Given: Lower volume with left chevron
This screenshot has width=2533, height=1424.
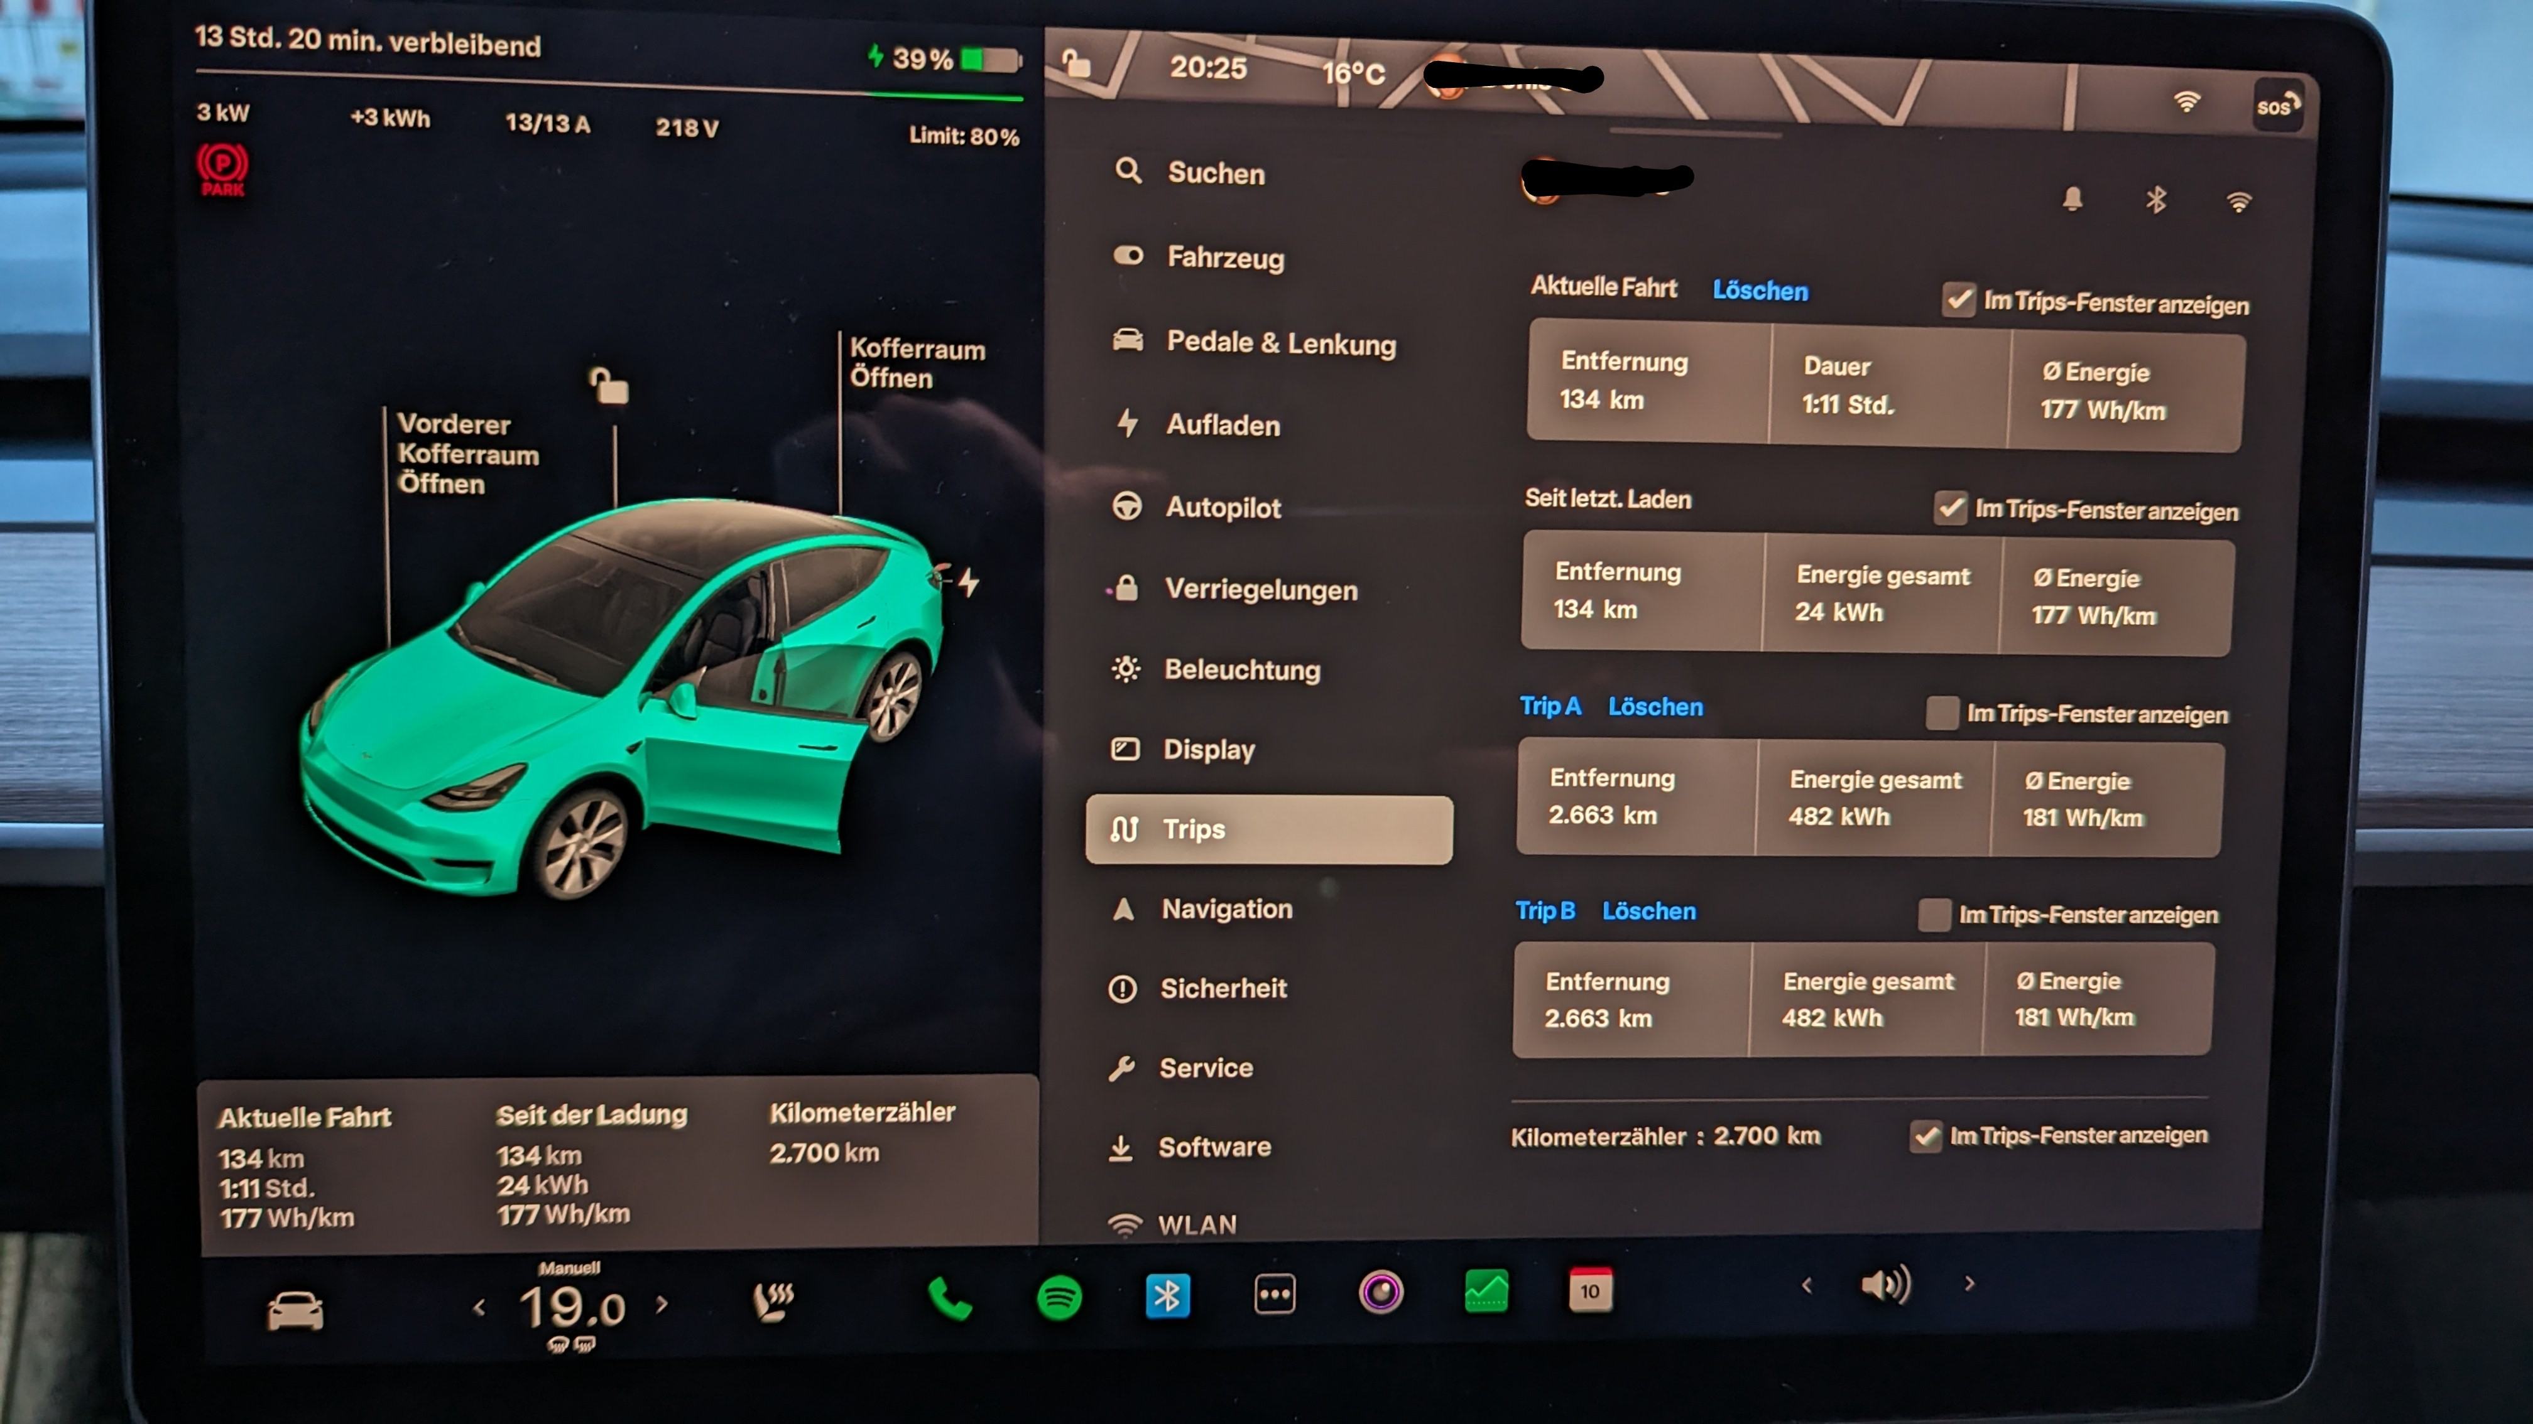Looking at the screenshot, I should click(x=1806, y=1285).
